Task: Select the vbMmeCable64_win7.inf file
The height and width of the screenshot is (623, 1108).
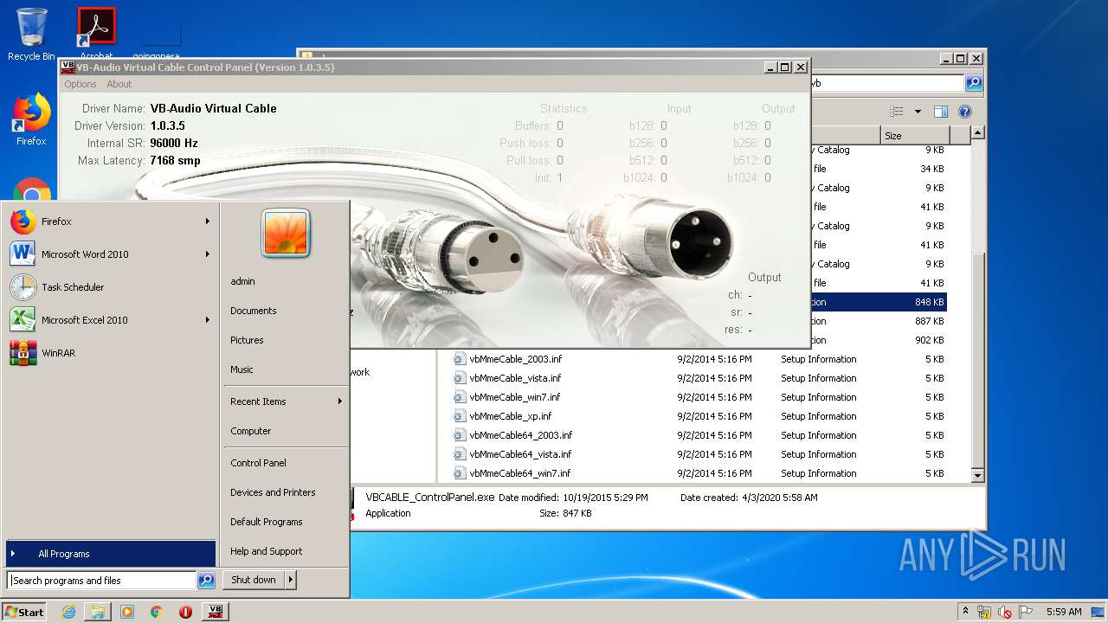Action: (x=699, y=473)
